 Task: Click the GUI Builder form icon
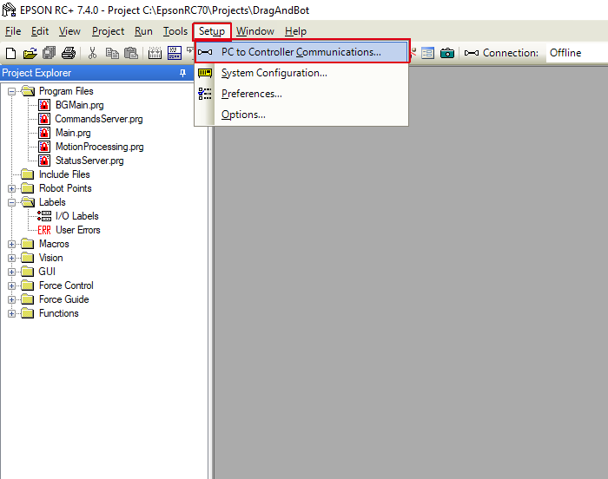pos(427,53)
